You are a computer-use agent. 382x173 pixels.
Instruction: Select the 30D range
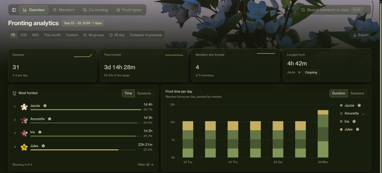pos(23,35)
